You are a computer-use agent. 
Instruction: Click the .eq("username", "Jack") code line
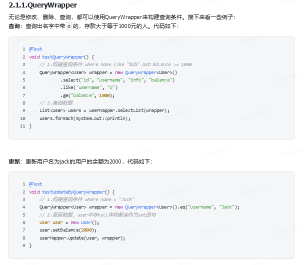(139, 207)
